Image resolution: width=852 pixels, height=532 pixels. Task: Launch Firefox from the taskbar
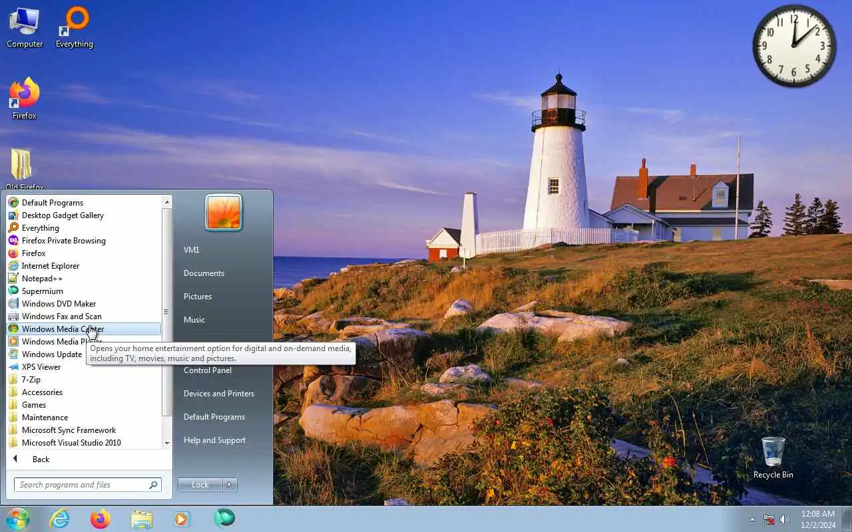click(x=101, y=519)
